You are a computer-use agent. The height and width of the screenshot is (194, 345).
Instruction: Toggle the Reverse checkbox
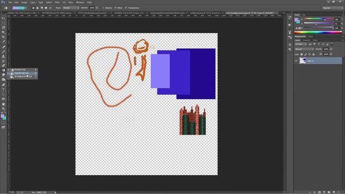pyautogui.click(x=103, y=8)
